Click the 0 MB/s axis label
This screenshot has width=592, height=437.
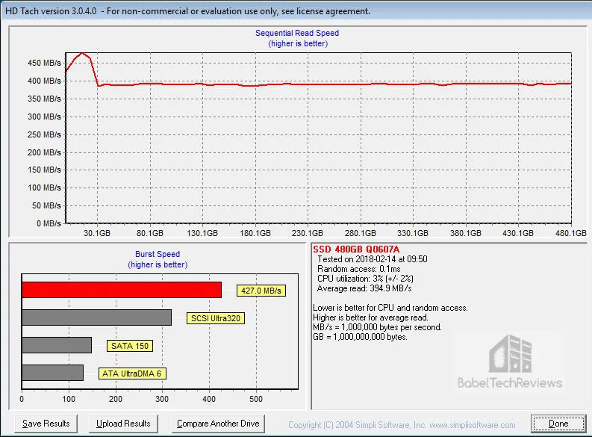click(x=49, y=223)
